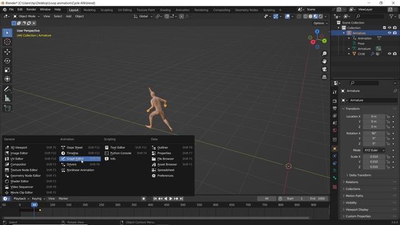Toggle camera view icon
Screen dimensions: 400x225
pos(324,69)
